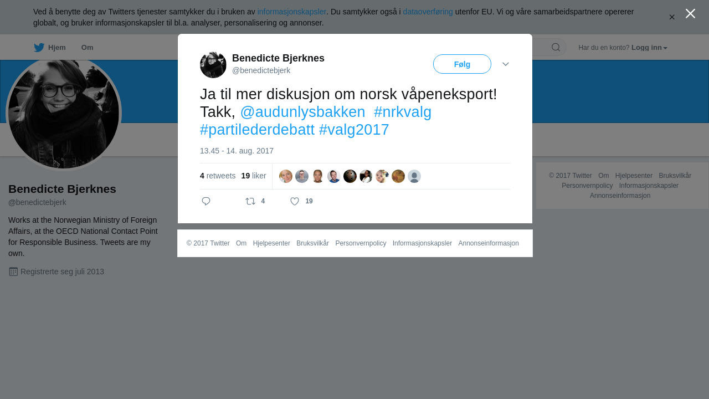
Task: Close the tweet overlay with large X
Action: 690,14
